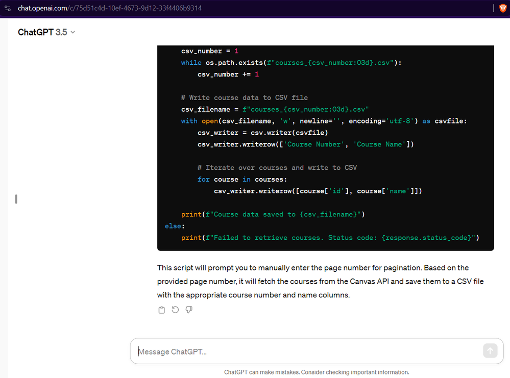Click the 'Course data saved to' print statement
Viewport: 510px width, 378px height.
pos(273,214)
